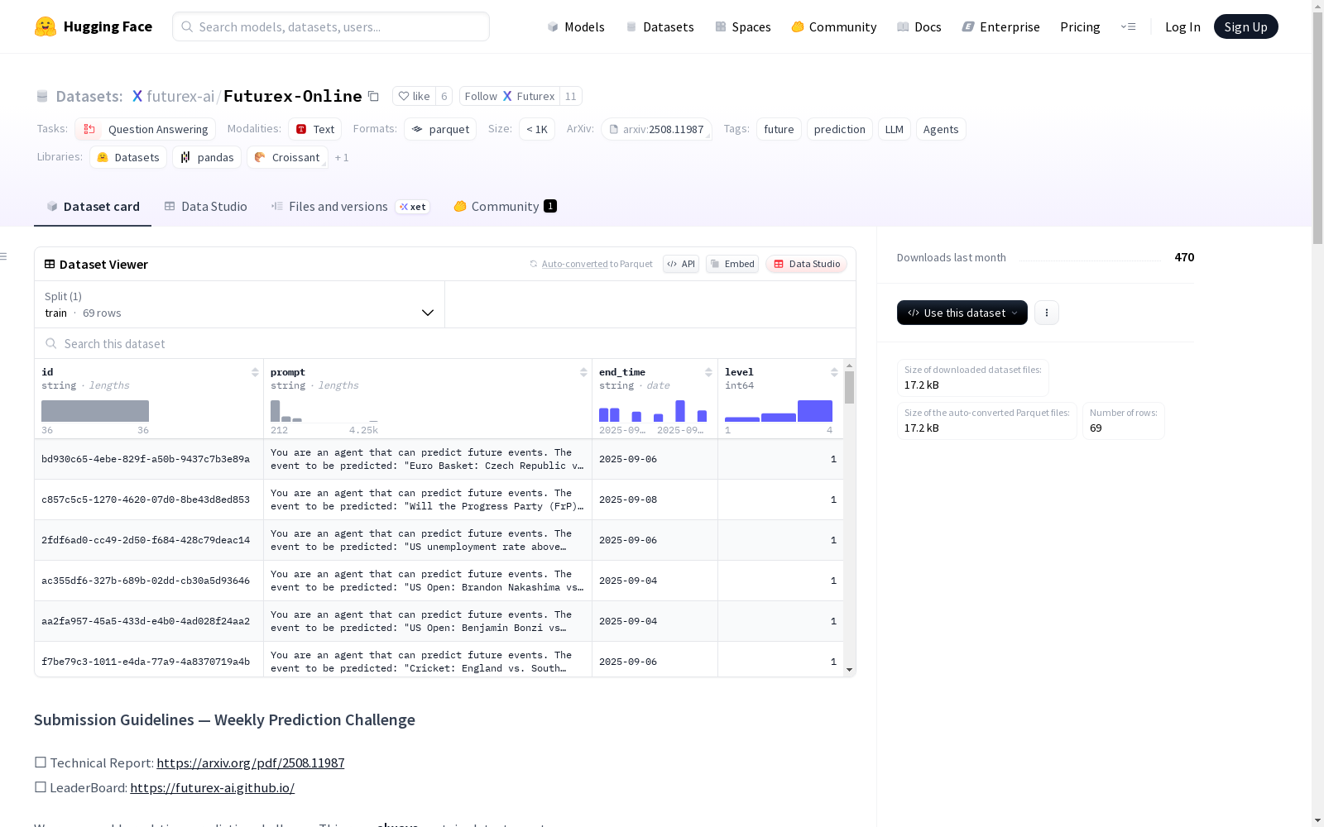Click the Croissant library tag
This screenshot has height=827, width=1324.
pyautogui.click(x=287, y=157)
